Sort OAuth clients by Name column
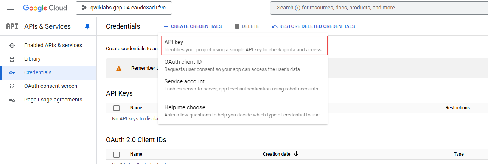This screenshot has height=164, width=488. (136, 154)
